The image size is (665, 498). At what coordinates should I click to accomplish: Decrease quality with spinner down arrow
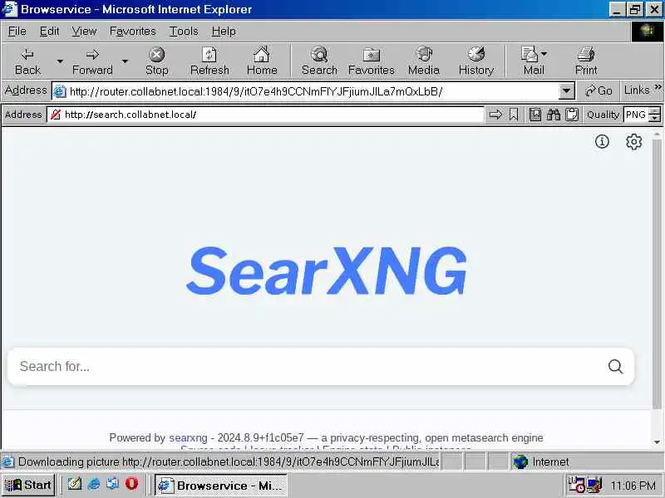coord(655,118)
